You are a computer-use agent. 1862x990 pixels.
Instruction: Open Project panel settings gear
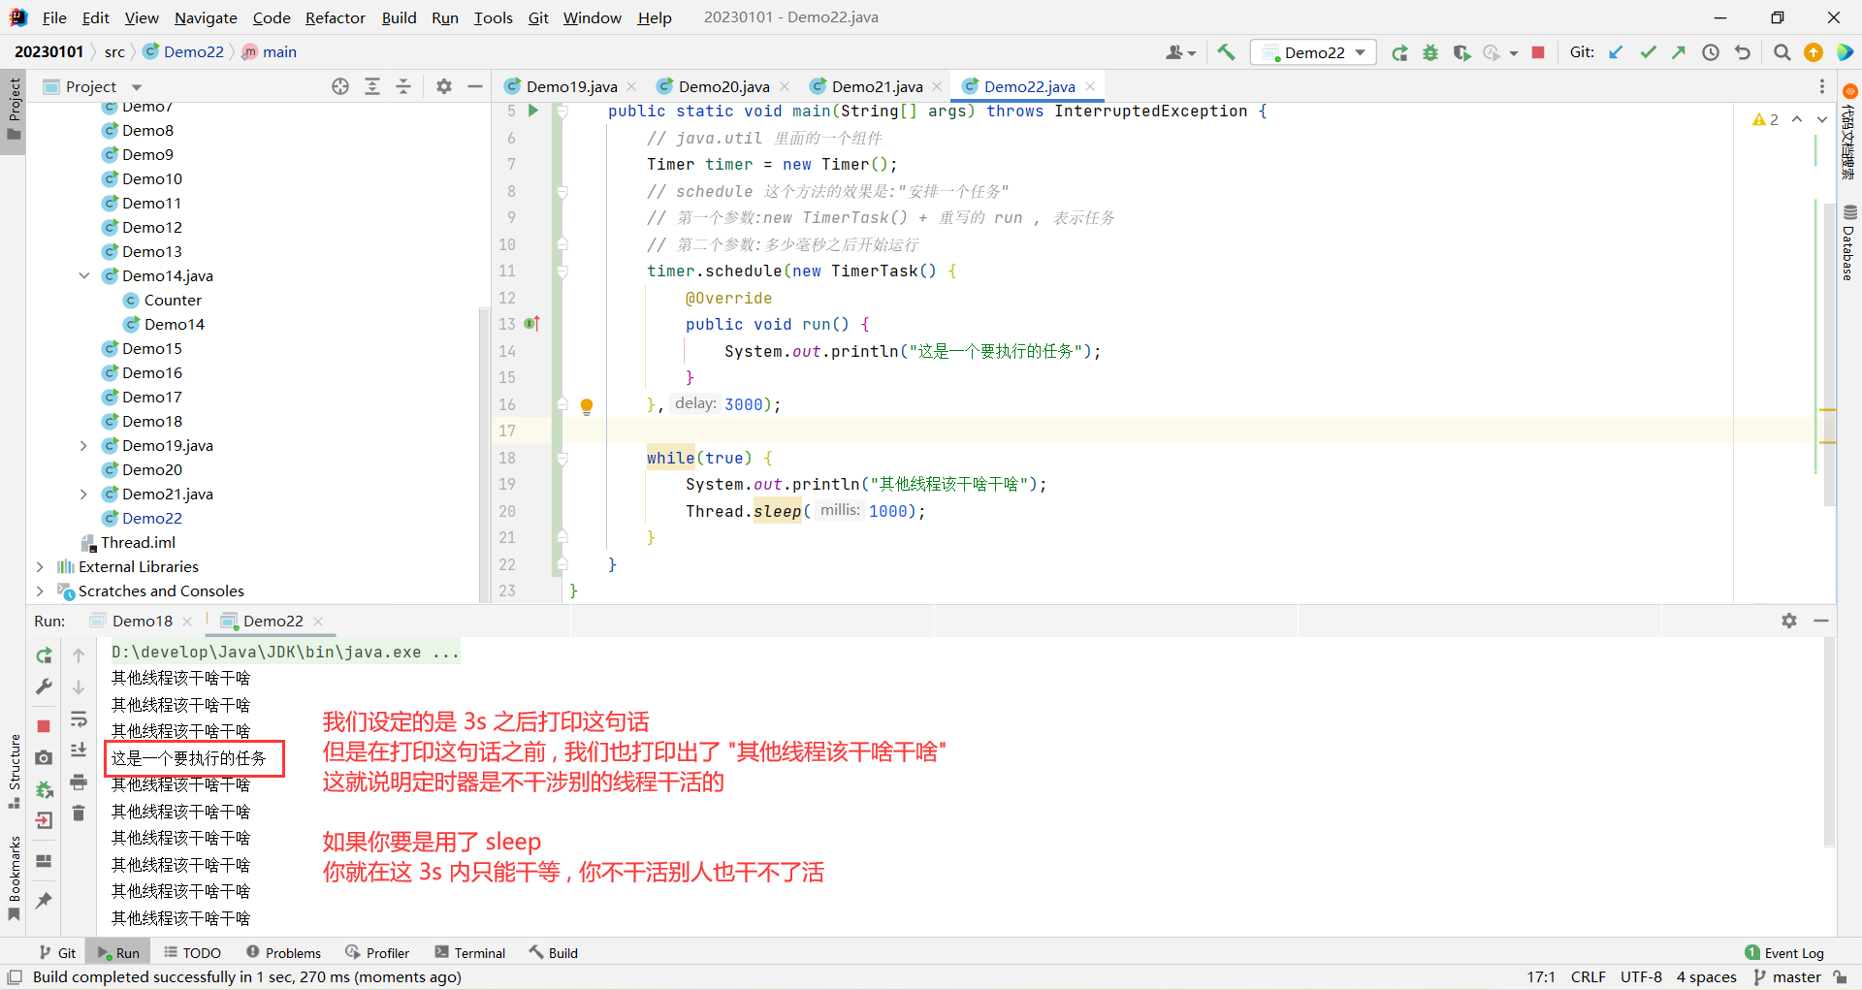tap(444, 86)
